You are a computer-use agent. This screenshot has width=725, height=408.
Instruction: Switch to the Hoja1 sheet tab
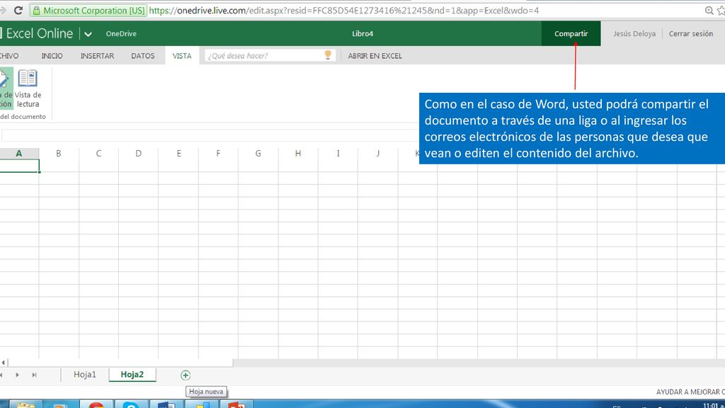85,374
